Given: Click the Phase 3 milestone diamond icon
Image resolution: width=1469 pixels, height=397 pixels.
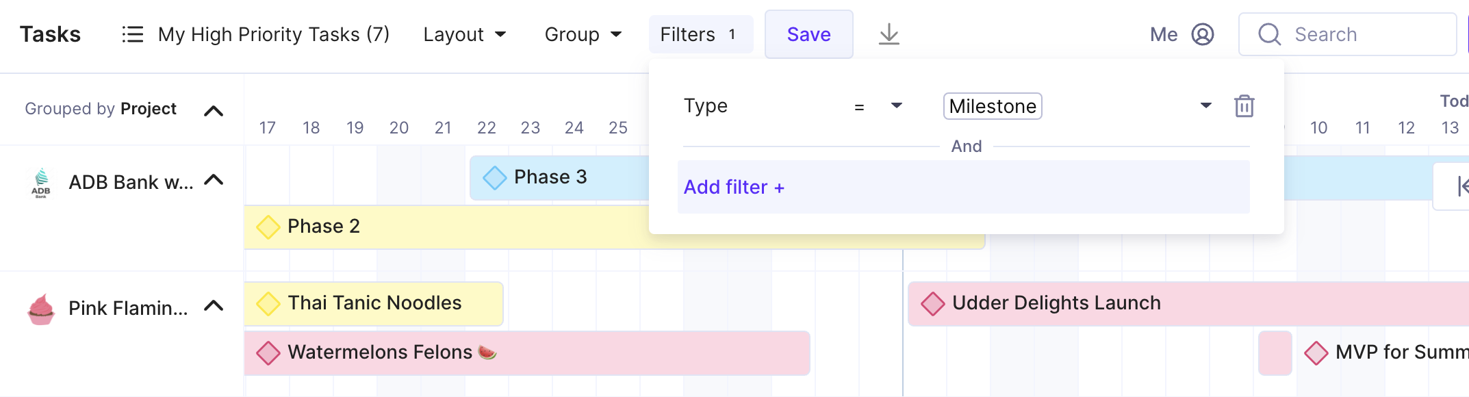Looking at the screenshot, I should pyautogui.click(x=494, y=177).
